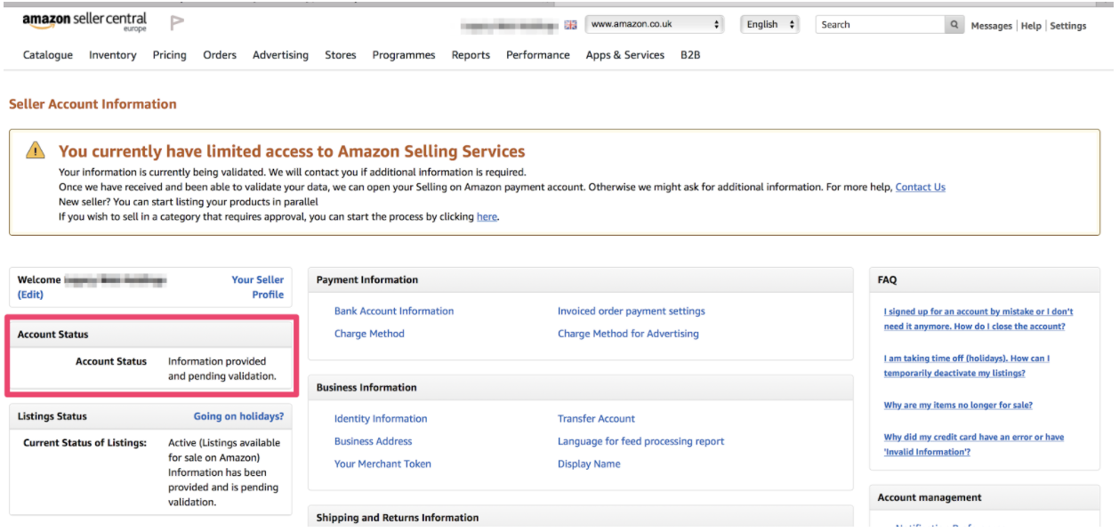Open FAQ about taking time off holidays
The height and width of the screenshot is (532, 1119).
967,366
